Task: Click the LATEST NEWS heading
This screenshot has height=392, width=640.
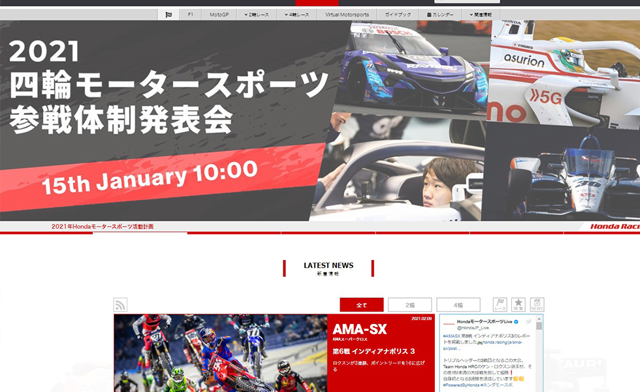Action: coord(328,265)
